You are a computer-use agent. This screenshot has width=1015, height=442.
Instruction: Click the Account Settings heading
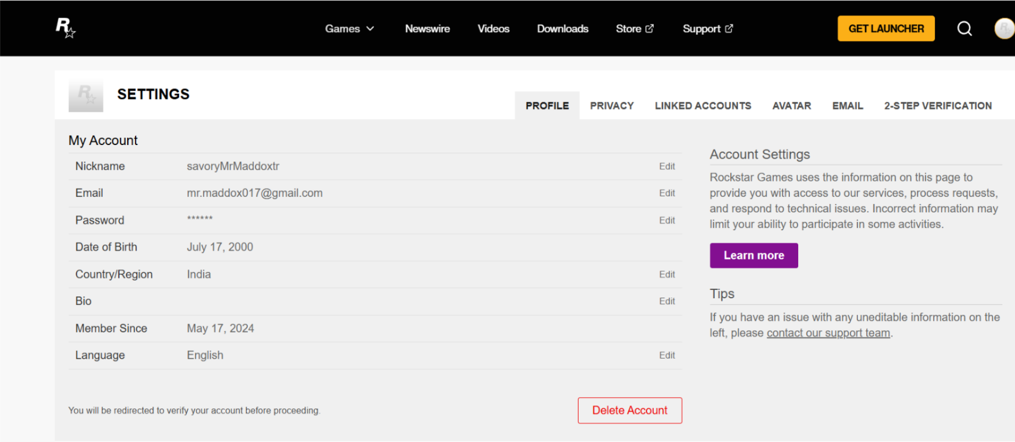coord(759,154)
